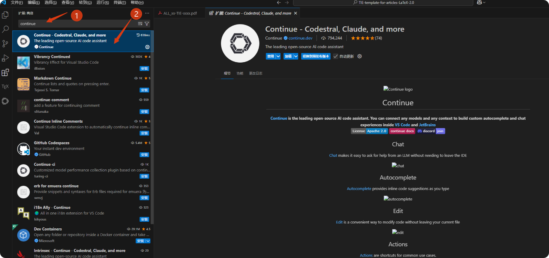Select the 更改日志 Changelog tab
549x258 pixels.
point(255,73)
